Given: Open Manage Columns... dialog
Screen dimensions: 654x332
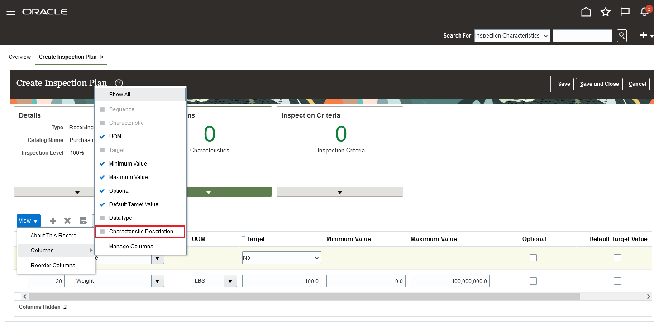Looking at the screenshot, I should coord(140,247).
